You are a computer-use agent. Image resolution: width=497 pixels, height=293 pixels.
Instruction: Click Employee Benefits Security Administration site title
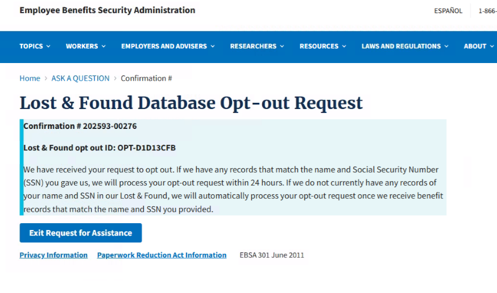[x=107, y=10]
